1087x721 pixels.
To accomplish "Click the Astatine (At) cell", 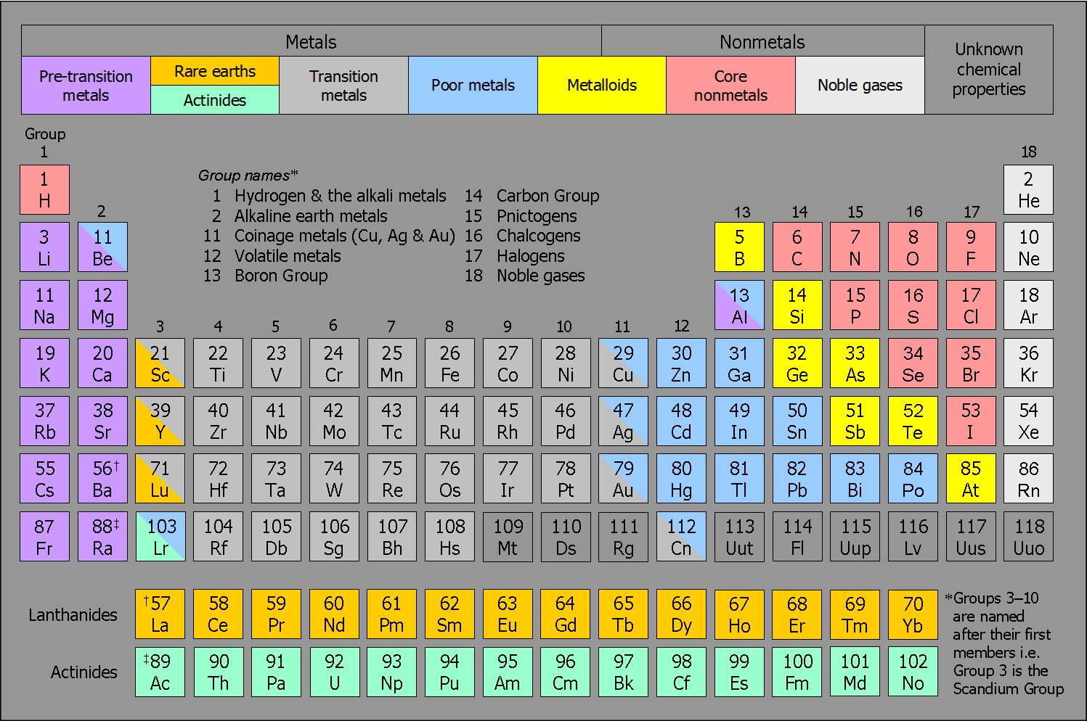I will pos(971,478).
